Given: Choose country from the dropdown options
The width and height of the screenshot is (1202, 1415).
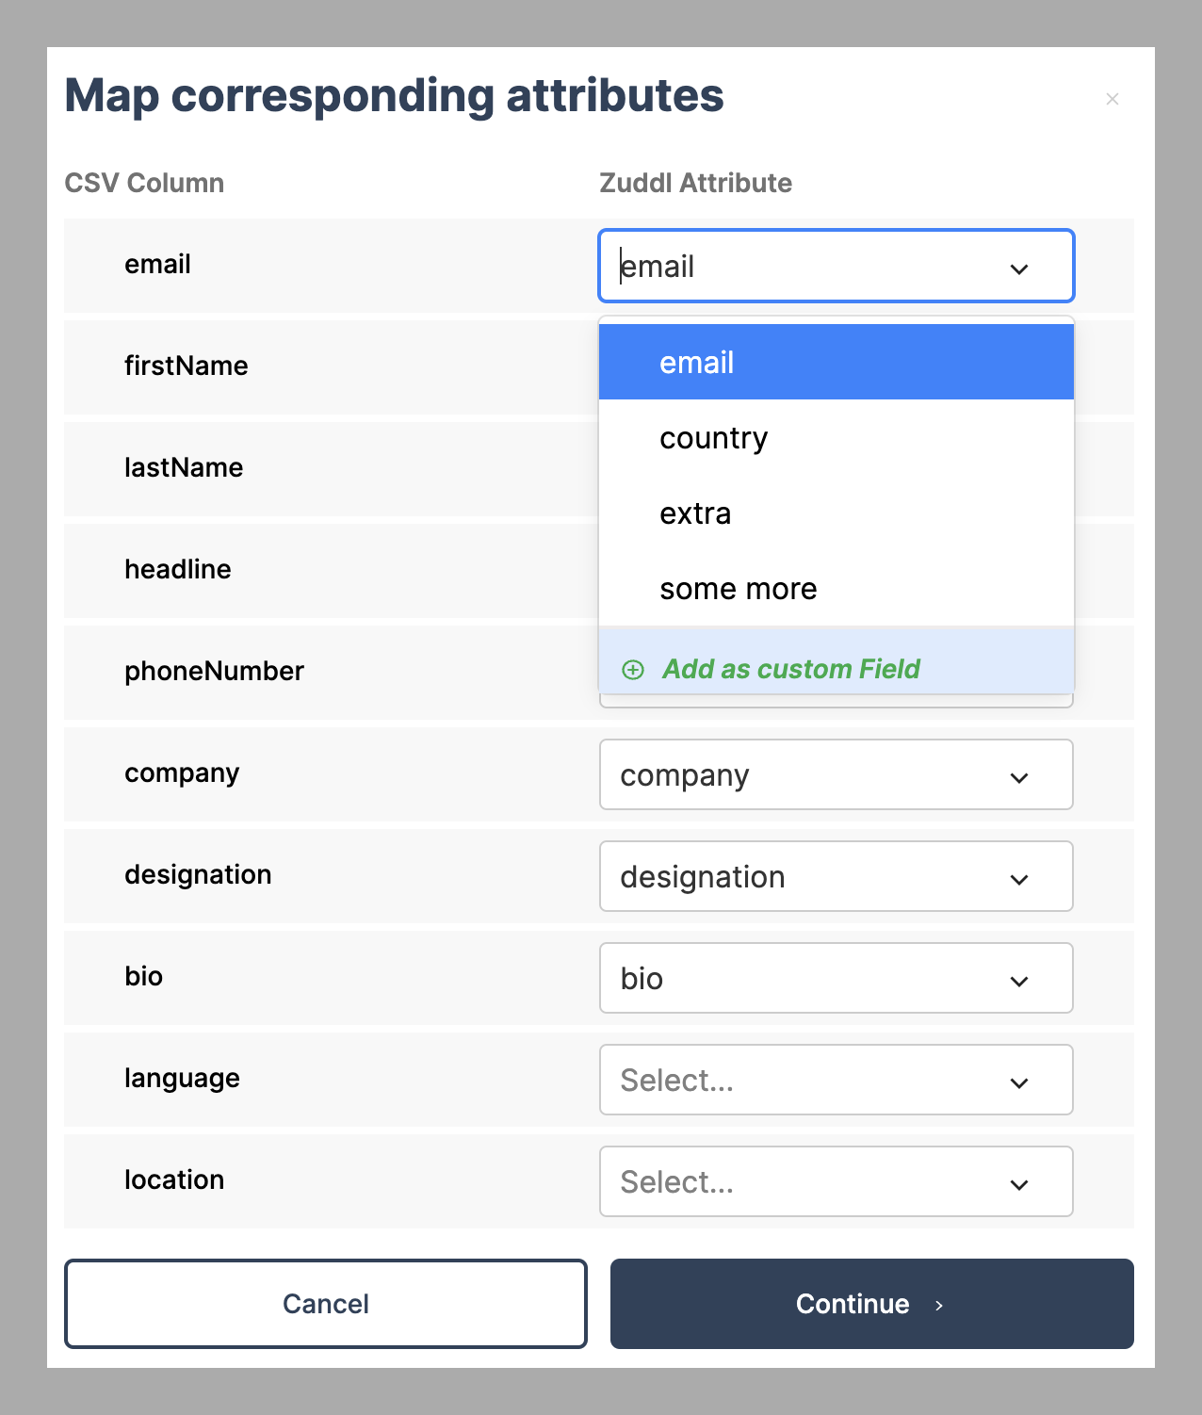Looking at the screenshot, I should pos(837,437).
